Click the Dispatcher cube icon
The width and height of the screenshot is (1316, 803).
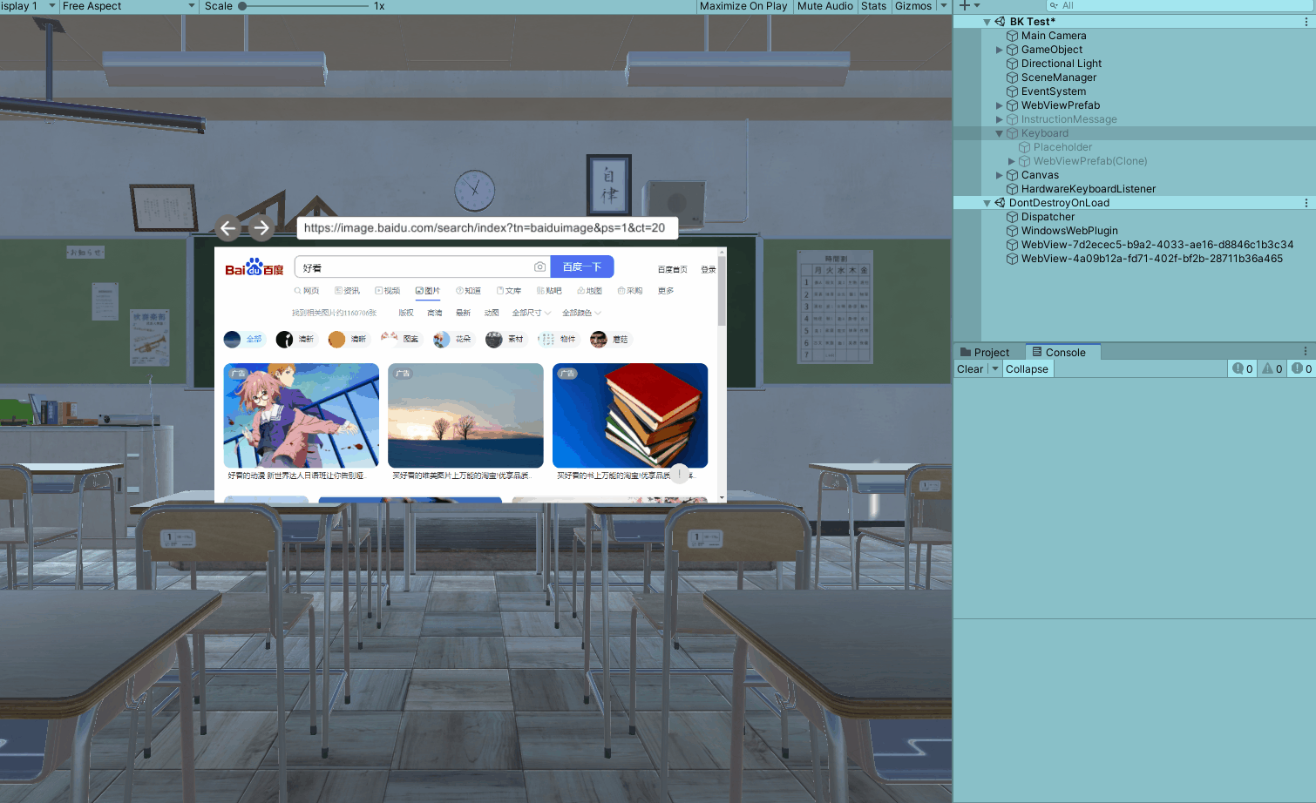[x=1012, y=217]
